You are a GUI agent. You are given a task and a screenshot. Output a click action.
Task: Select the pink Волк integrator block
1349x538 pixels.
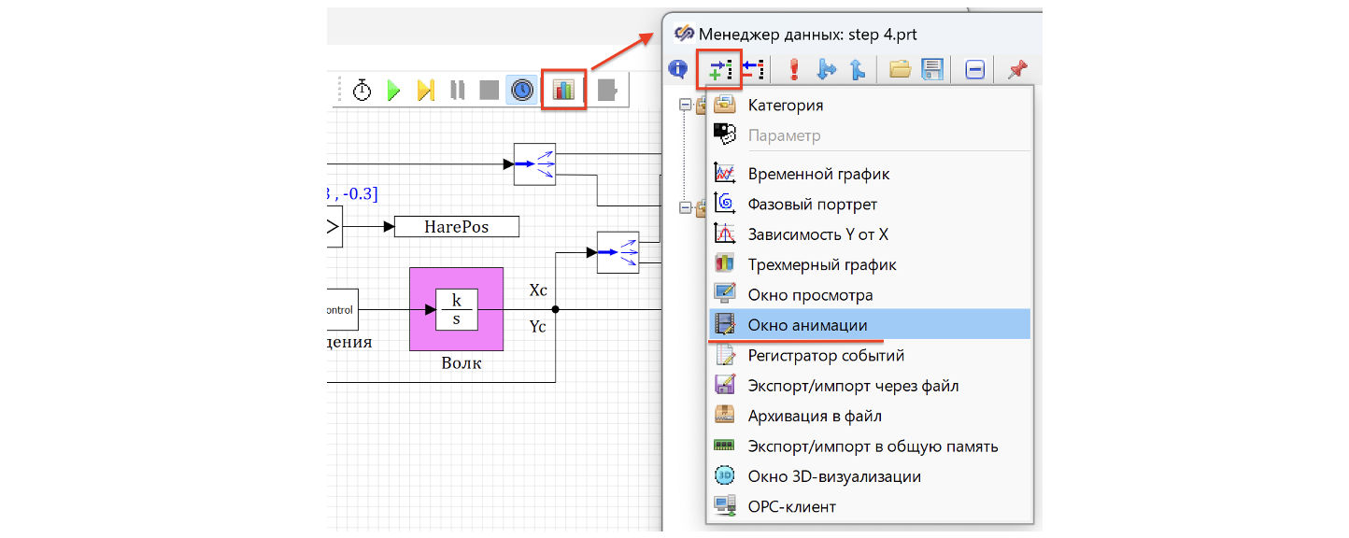click(457, 309)
